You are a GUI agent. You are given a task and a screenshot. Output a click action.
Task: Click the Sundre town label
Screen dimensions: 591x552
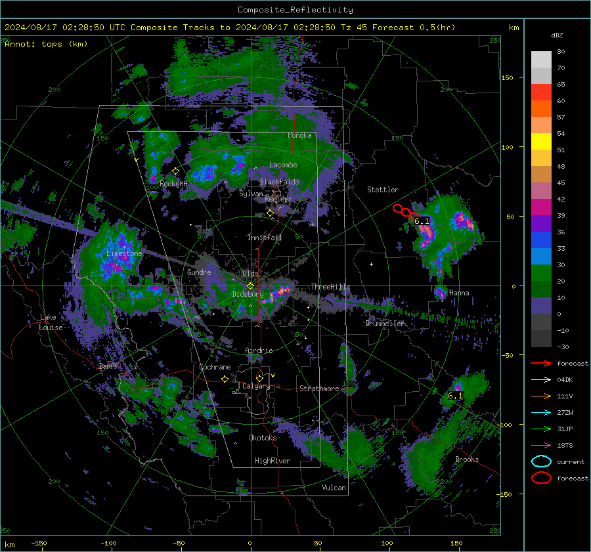tap(199, 272)
